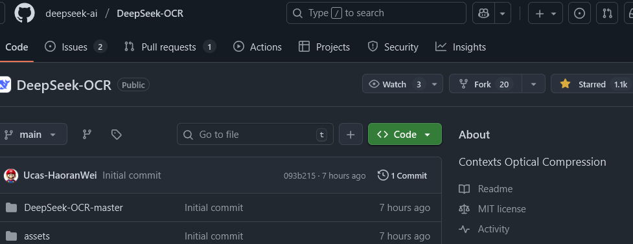633x244 pixels.
Task: Open the commit hash 093b215
Action: pyautogui.click(x=299, y=176)
